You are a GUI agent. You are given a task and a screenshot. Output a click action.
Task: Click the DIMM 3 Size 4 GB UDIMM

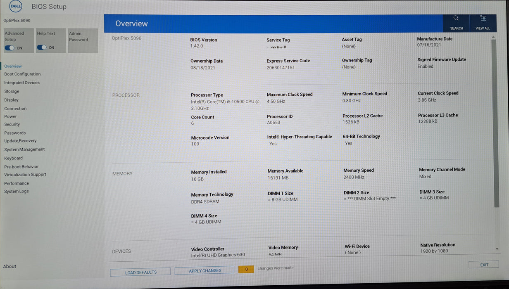(434, 198)
